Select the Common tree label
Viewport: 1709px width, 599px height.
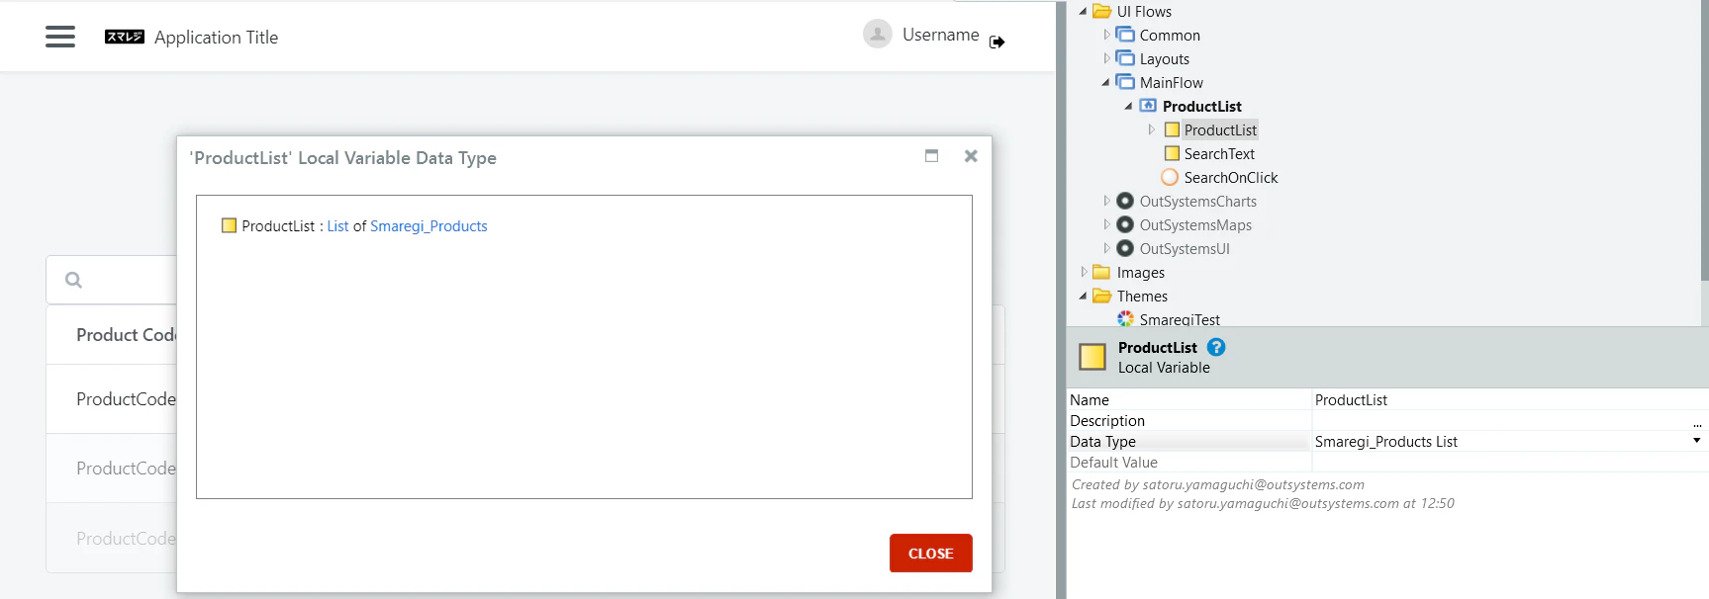click(1170, 36)
